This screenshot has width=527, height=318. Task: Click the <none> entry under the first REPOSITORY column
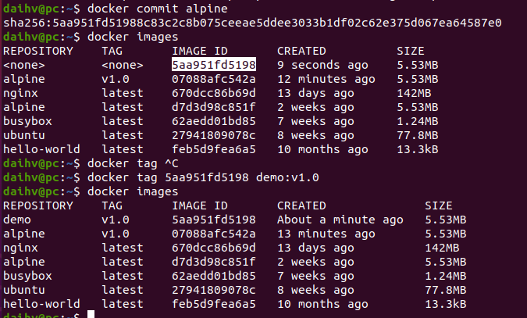coord(23,64)
